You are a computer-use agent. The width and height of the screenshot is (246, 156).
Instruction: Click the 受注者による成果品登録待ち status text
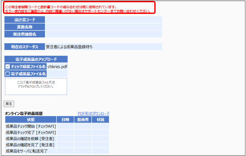point(69,47)
